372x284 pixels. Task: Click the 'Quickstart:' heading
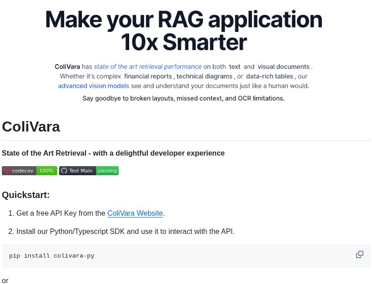pyautogui.click(x=26, y=195)
